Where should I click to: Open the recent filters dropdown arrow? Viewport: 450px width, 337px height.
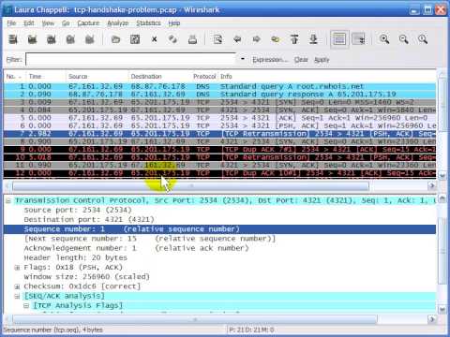point(243,59)
